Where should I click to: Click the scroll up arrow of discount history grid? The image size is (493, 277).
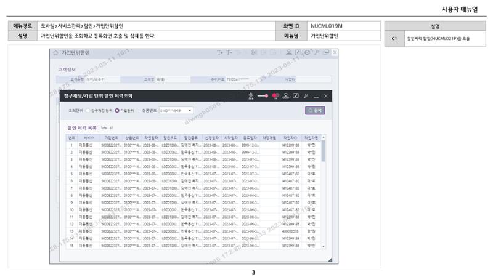pos(323,137)
